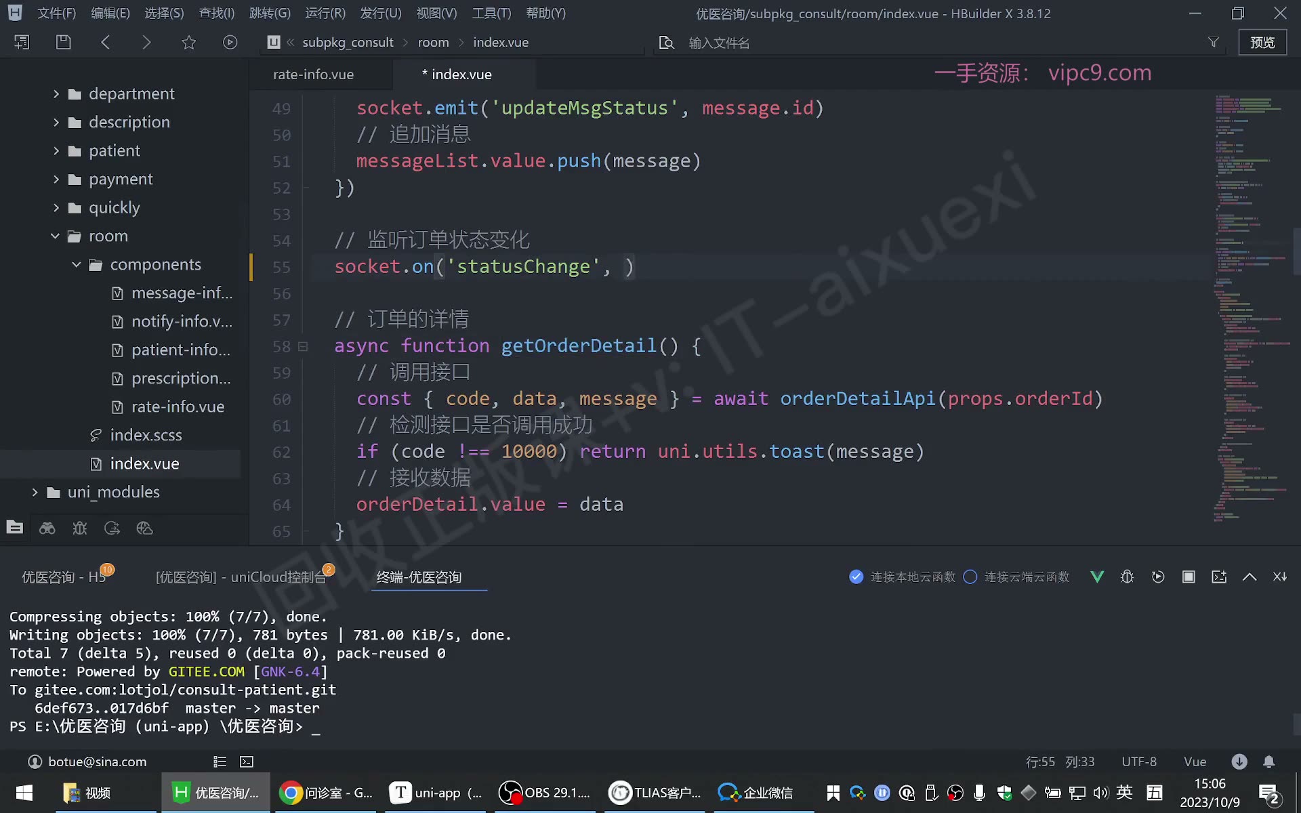Open the debug bug icon below file tree
This screenshot has width=1301, height=813.
pyautogui.click(x=79, y=528)
